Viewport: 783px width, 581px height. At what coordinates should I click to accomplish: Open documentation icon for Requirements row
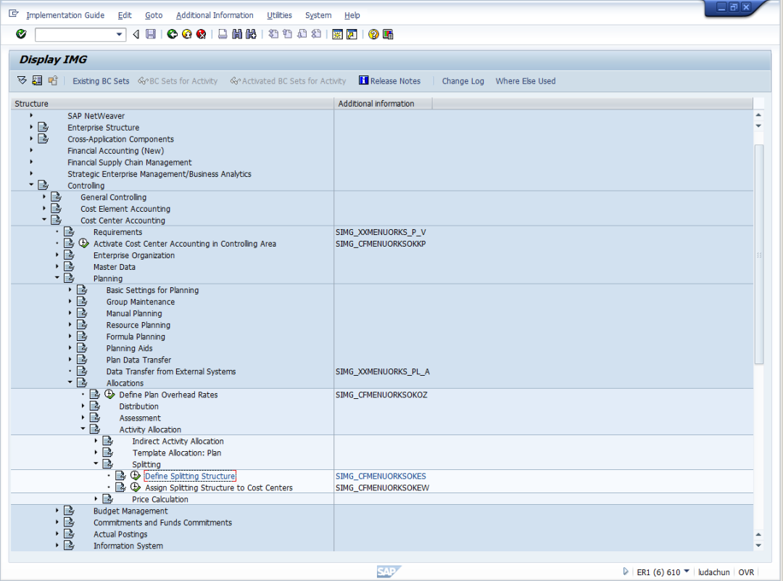[x=69, y=232]
